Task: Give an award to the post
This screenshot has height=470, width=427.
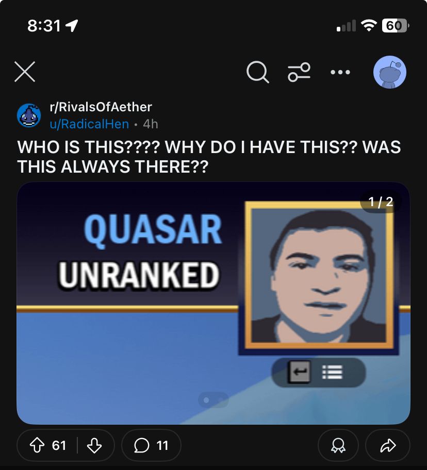Action: point(338,445)
